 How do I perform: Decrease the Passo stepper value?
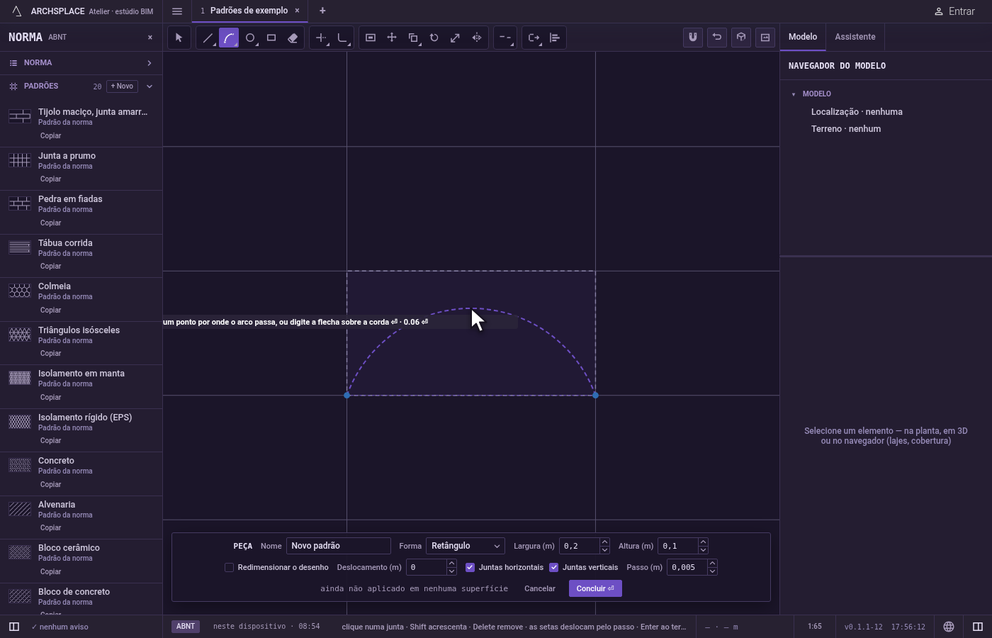(712, 571)
